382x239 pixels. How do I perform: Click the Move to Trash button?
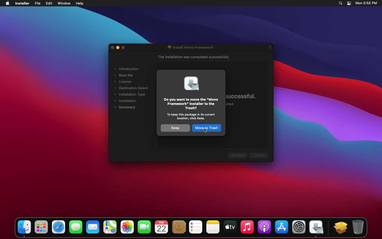pyautogui.click(x=206, y=128)
